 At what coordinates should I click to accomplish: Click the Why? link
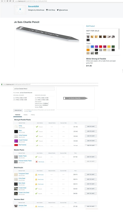click(30, 111)
